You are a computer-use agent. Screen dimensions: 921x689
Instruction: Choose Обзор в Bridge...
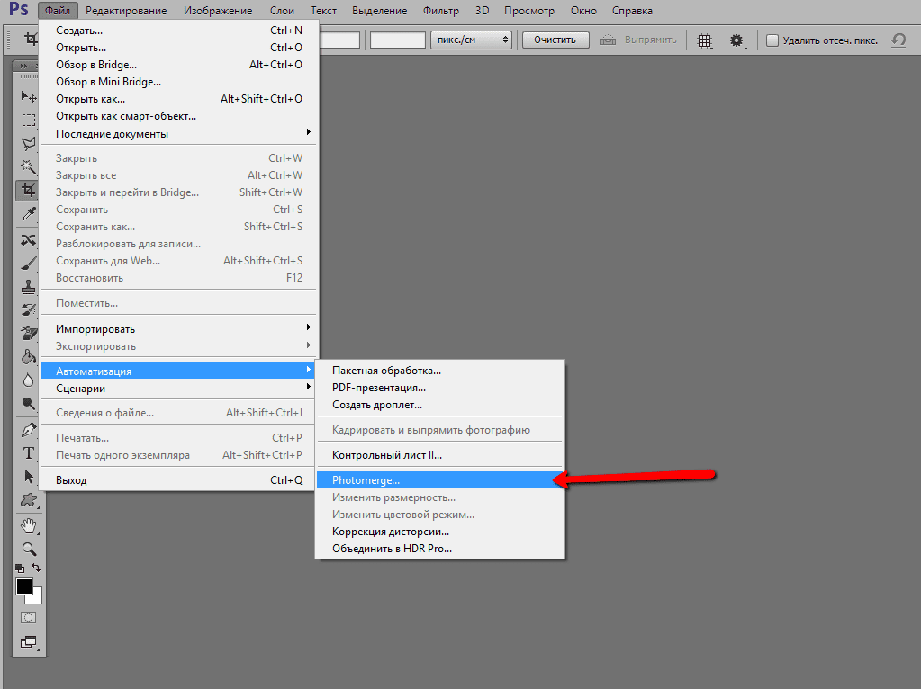click(x=178, y=65)
